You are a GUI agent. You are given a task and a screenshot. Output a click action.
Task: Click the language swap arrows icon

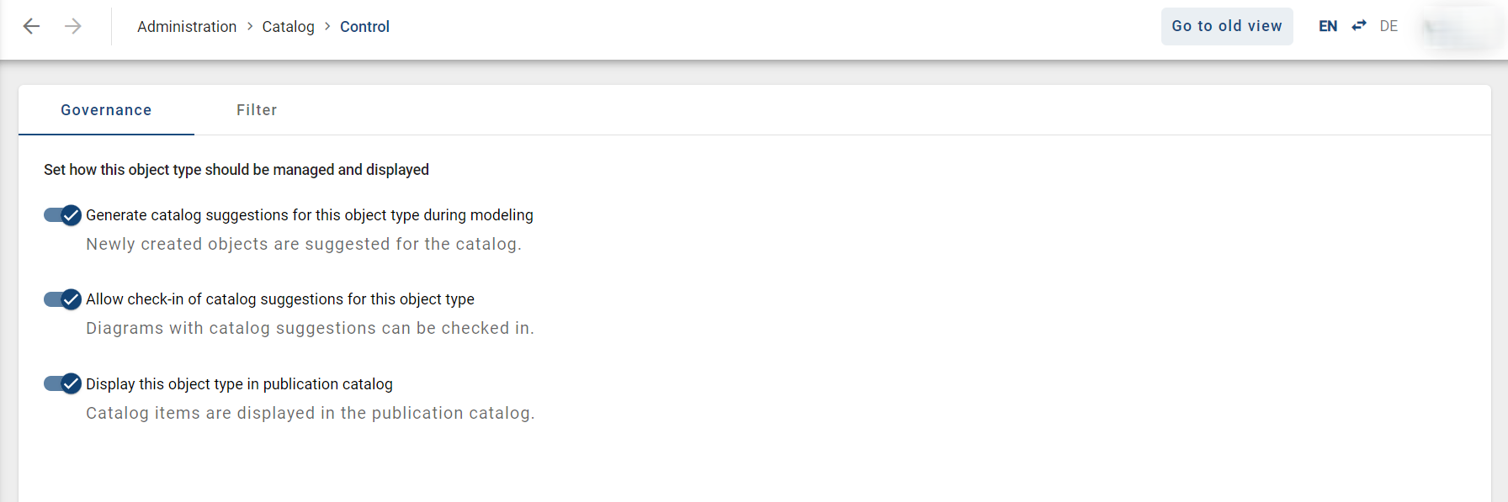[x=1359, y=26]
